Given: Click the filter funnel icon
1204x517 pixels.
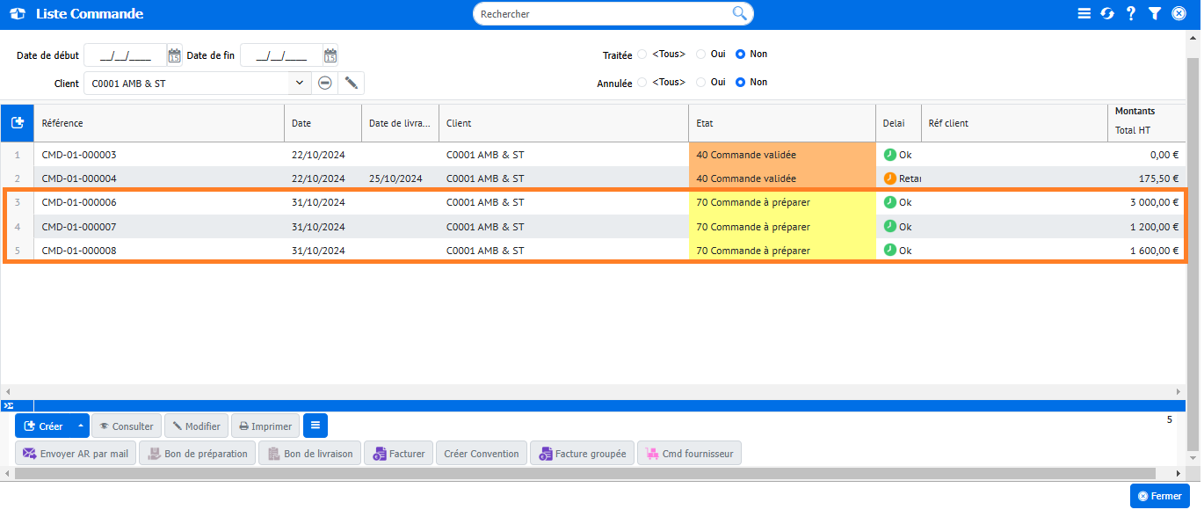Looking at the screenshot, I should tap(1155, 14).
